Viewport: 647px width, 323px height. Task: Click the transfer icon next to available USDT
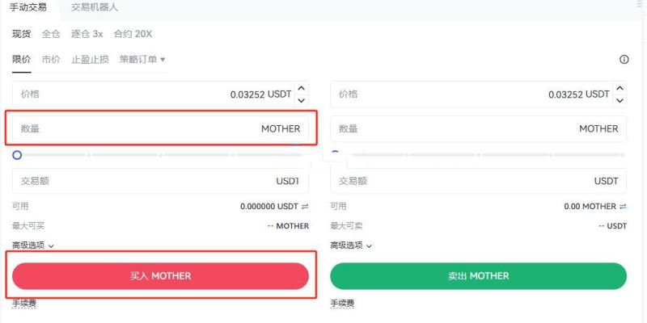point(305,207)
